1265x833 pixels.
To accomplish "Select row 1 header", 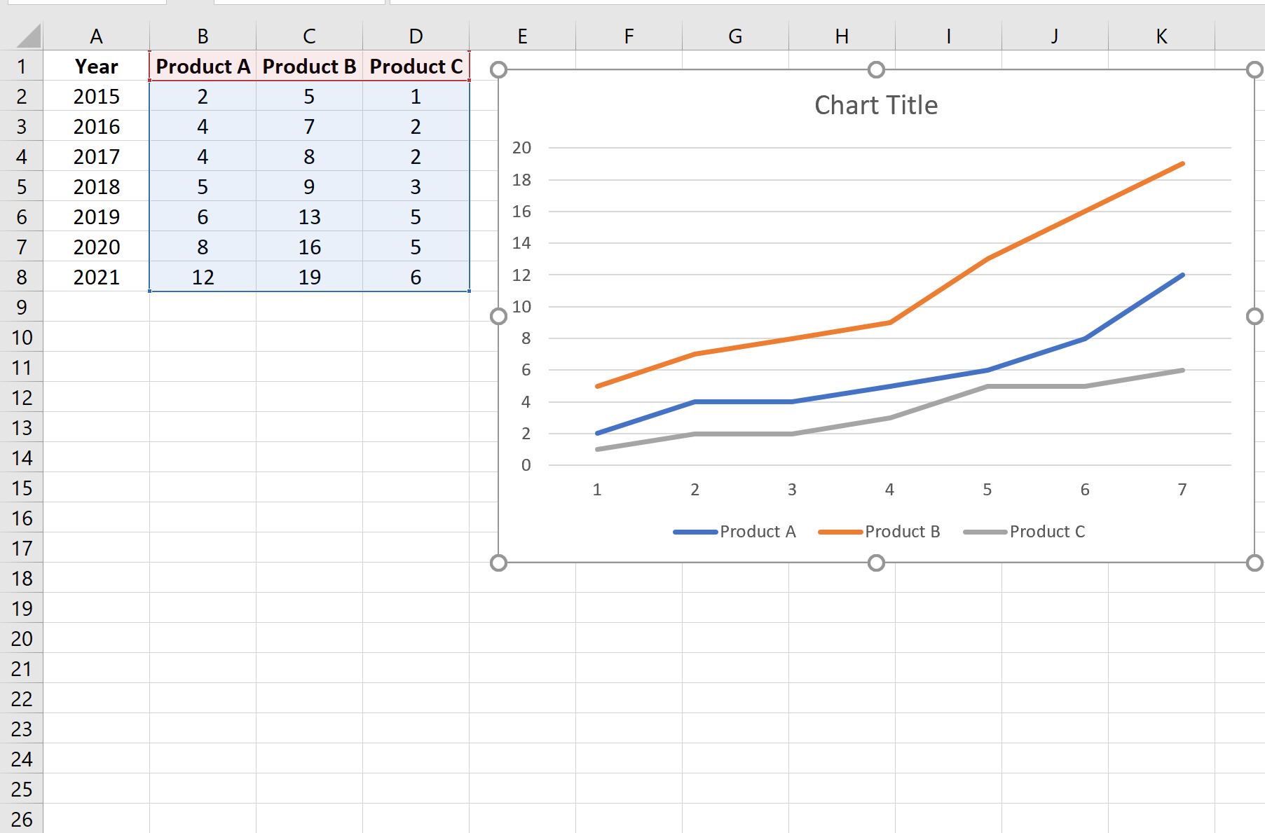I will coord(22,66).
